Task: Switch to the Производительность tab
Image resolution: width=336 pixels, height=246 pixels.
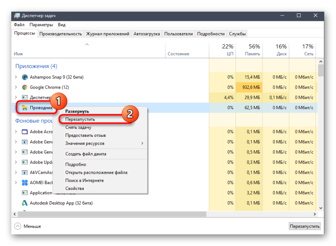Action: (x=60, y=34)
